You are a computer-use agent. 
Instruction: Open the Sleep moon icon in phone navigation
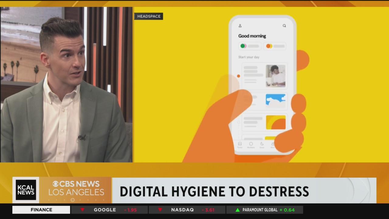click(x=262, y=144)
